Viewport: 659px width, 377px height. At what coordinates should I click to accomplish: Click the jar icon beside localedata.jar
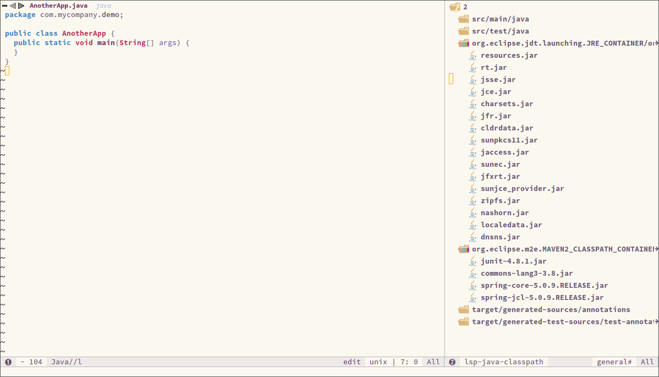point(473,225)
